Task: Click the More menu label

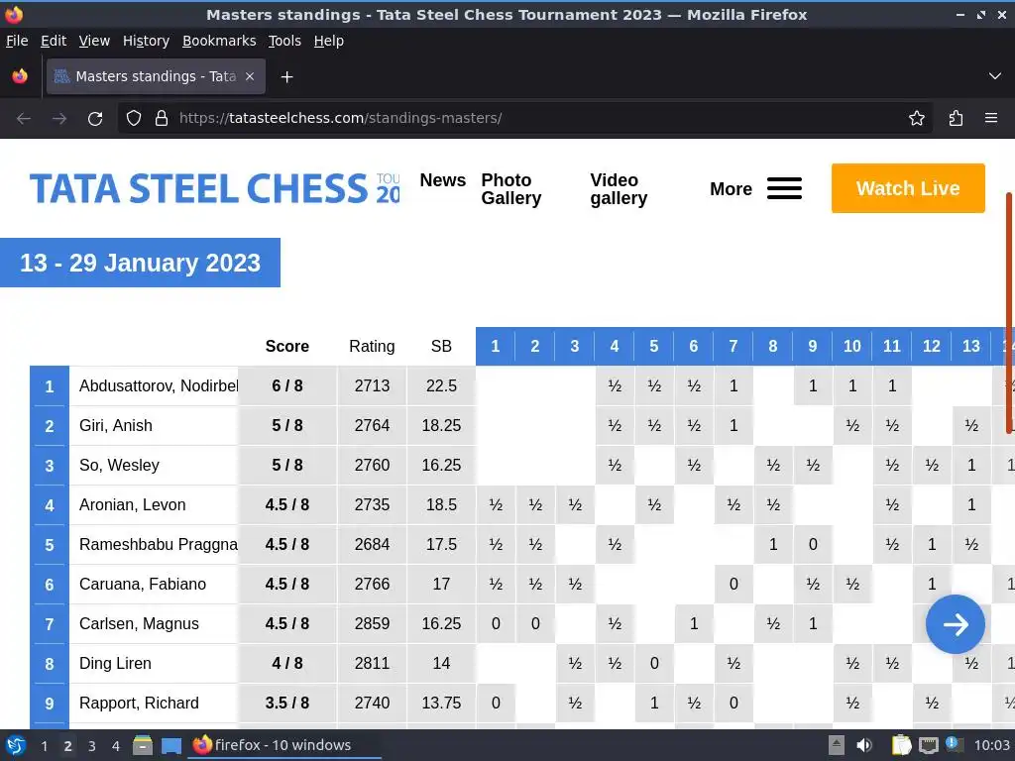Action: (731, 189)
